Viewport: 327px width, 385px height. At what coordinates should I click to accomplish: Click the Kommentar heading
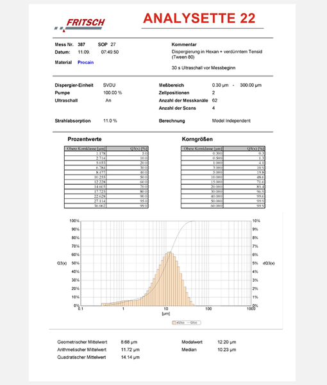tap(184, 44)
